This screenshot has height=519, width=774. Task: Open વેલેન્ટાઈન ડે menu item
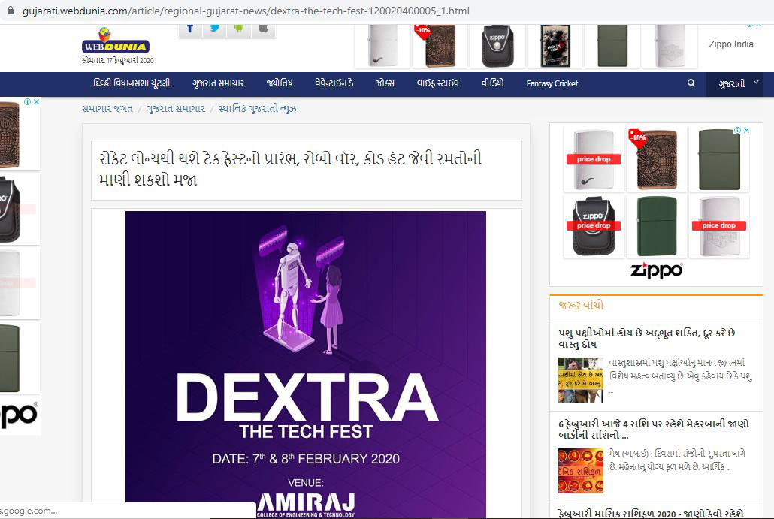[x=334, y=83]
